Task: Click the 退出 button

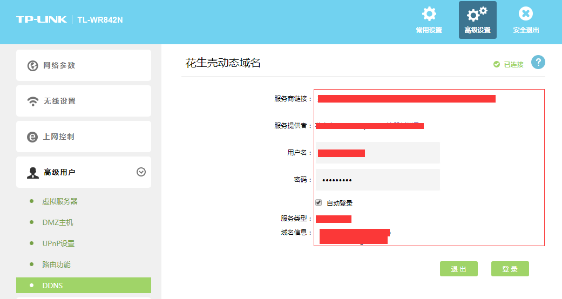Action: 459,269
